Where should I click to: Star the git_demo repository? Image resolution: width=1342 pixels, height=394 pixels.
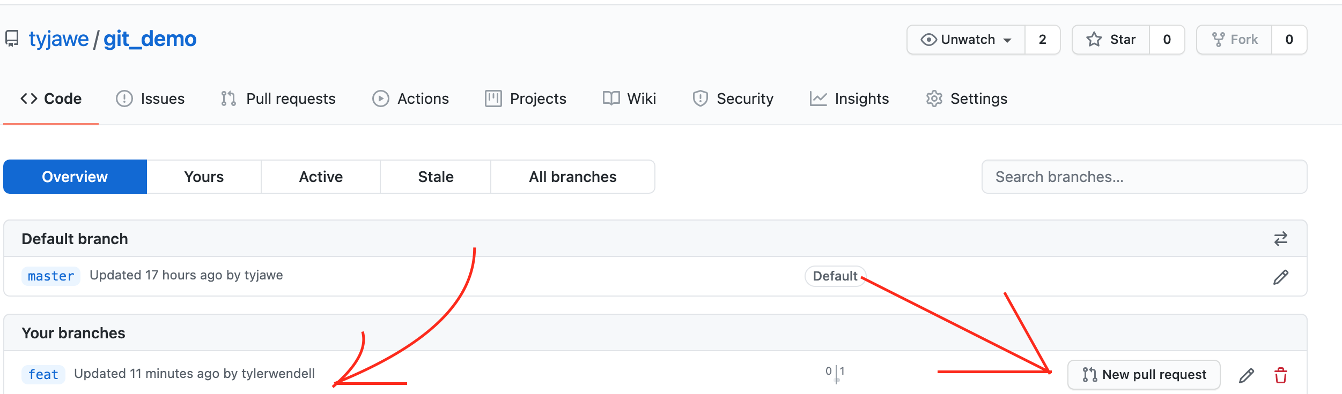point(1111,40)
